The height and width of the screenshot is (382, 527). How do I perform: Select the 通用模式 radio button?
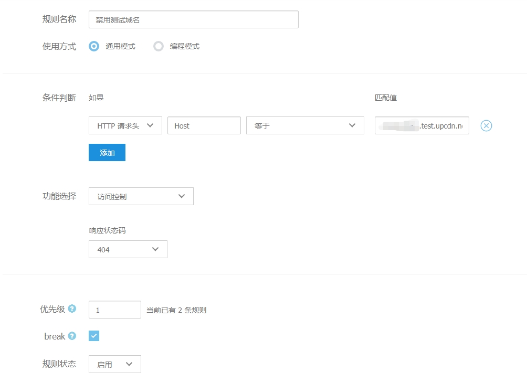point(94,46)
